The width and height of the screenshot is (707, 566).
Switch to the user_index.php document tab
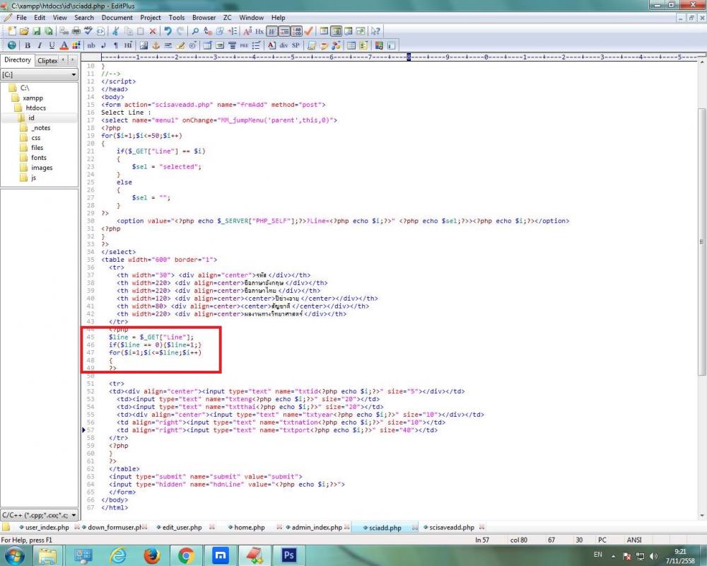coord(47,527)
